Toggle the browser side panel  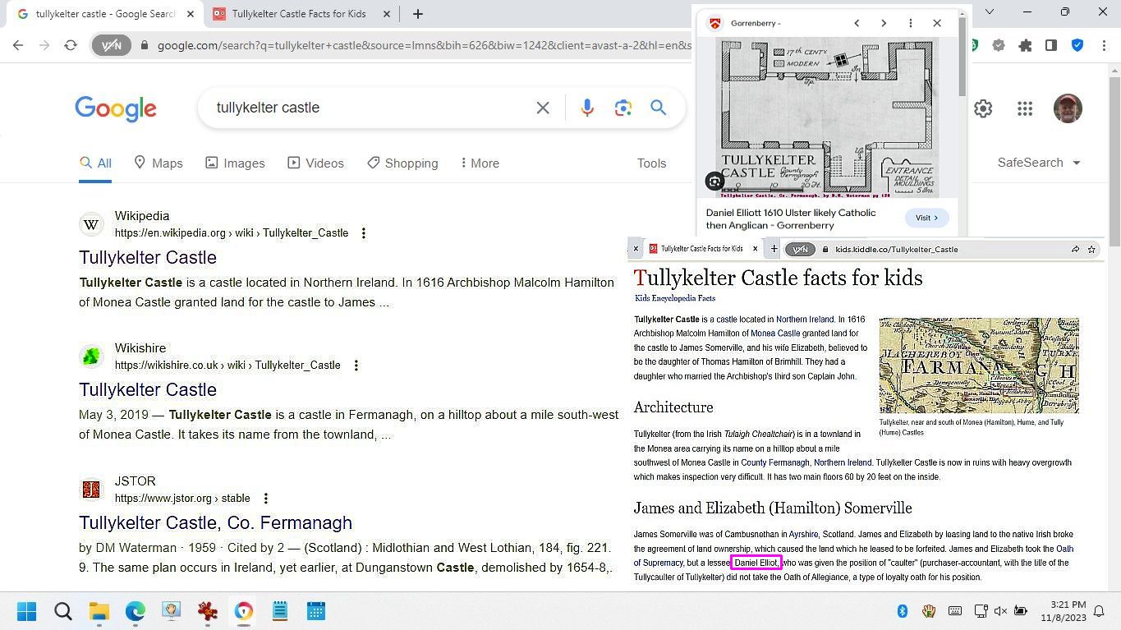[x=1051, y=45]
